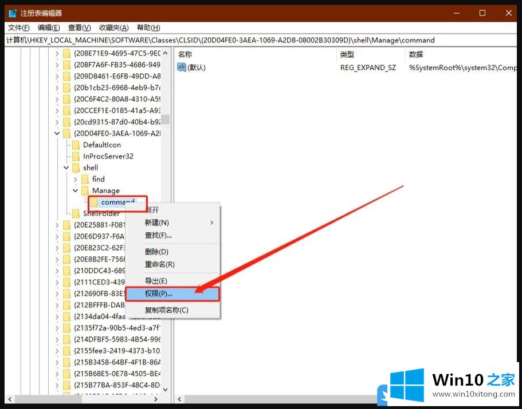Expand the {208E71E9-4695-47C5 key
Screen dimensions: 522x409
coord(57,53)
